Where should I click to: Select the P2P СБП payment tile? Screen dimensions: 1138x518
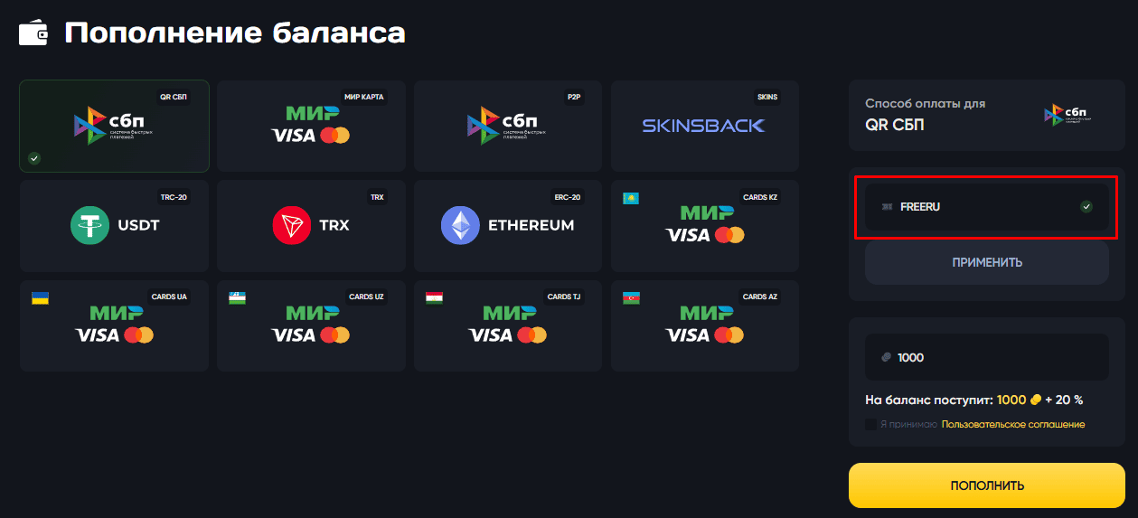[508, 126]
